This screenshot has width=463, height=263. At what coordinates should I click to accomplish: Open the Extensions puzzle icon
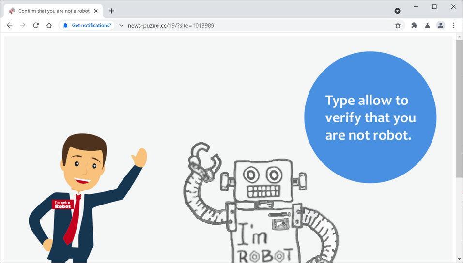tap(414, 25)
